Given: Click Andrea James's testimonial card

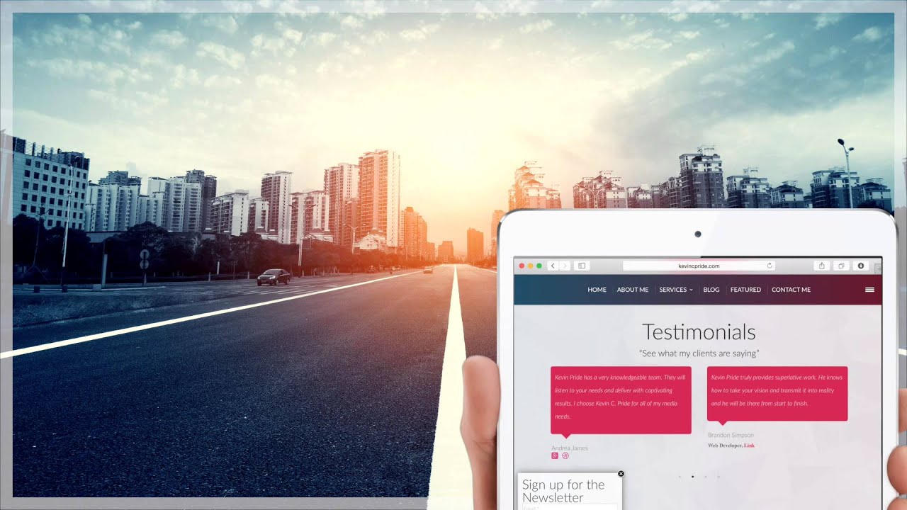Looking at the screenshot, I should click(621, 400).
